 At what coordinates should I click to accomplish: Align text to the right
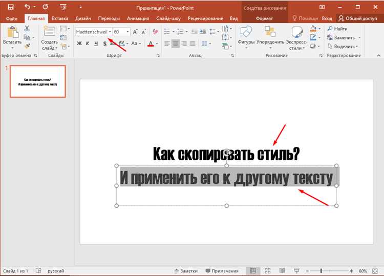(x=184, y=44)
